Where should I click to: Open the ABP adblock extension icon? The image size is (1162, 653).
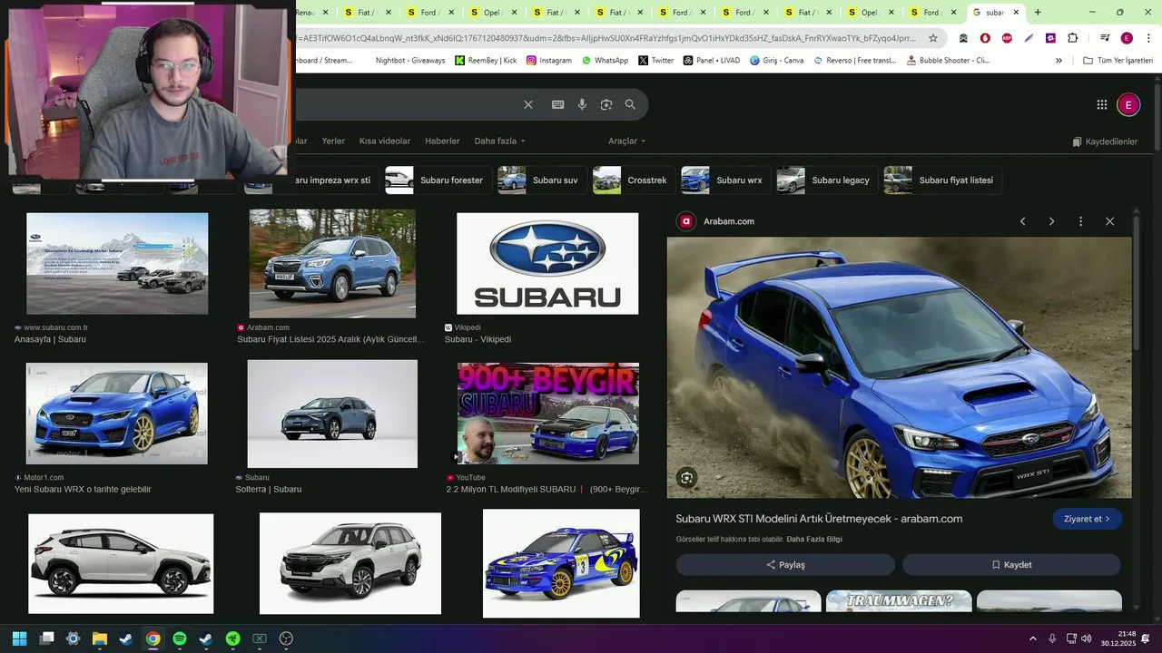click(1007, 38)
